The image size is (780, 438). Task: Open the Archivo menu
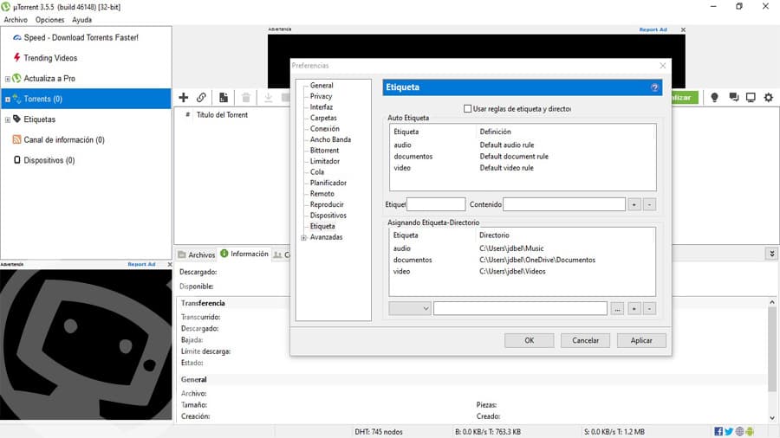coord(16,20)
